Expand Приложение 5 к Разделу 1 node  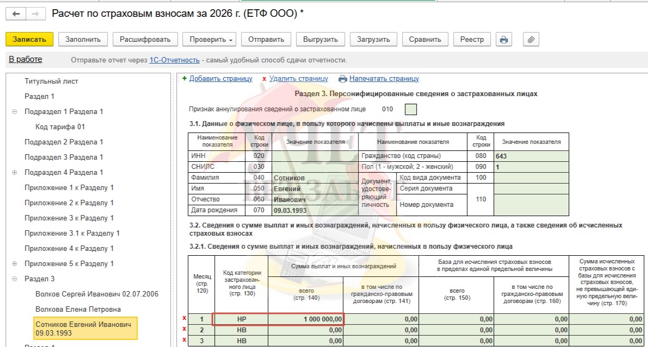tap(15, 264)
